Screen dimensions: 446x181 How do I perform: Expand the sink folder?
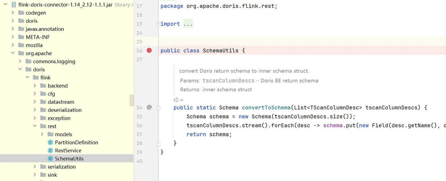tap(35, 175)
